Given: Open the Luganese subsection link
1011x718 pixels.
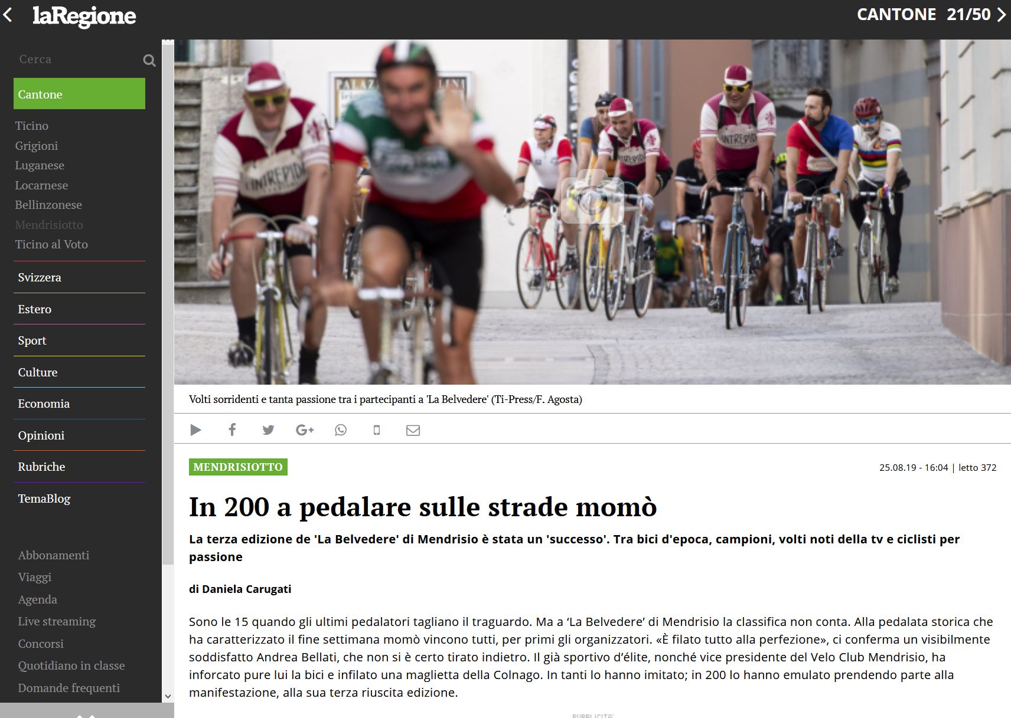Looking at the screenshot, I should point(40,165).
